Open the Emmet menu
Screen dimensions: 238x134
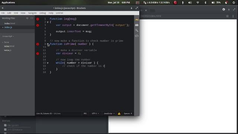[x=59, y=13]
